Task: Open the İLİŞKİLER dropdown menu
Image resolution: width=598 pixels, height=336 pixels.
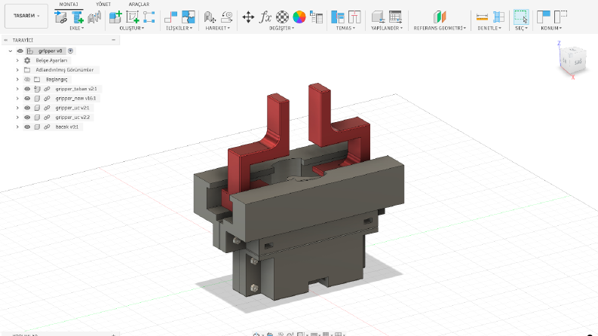Action: (179, 28)
